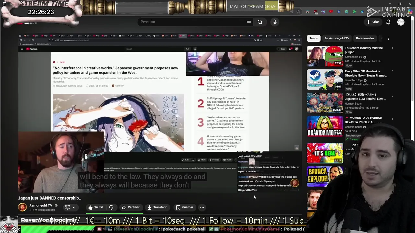Open options menu for 'MOMENTO DE HORROR' video
This screenshot has height=233, width=415.
coord(392,118)
